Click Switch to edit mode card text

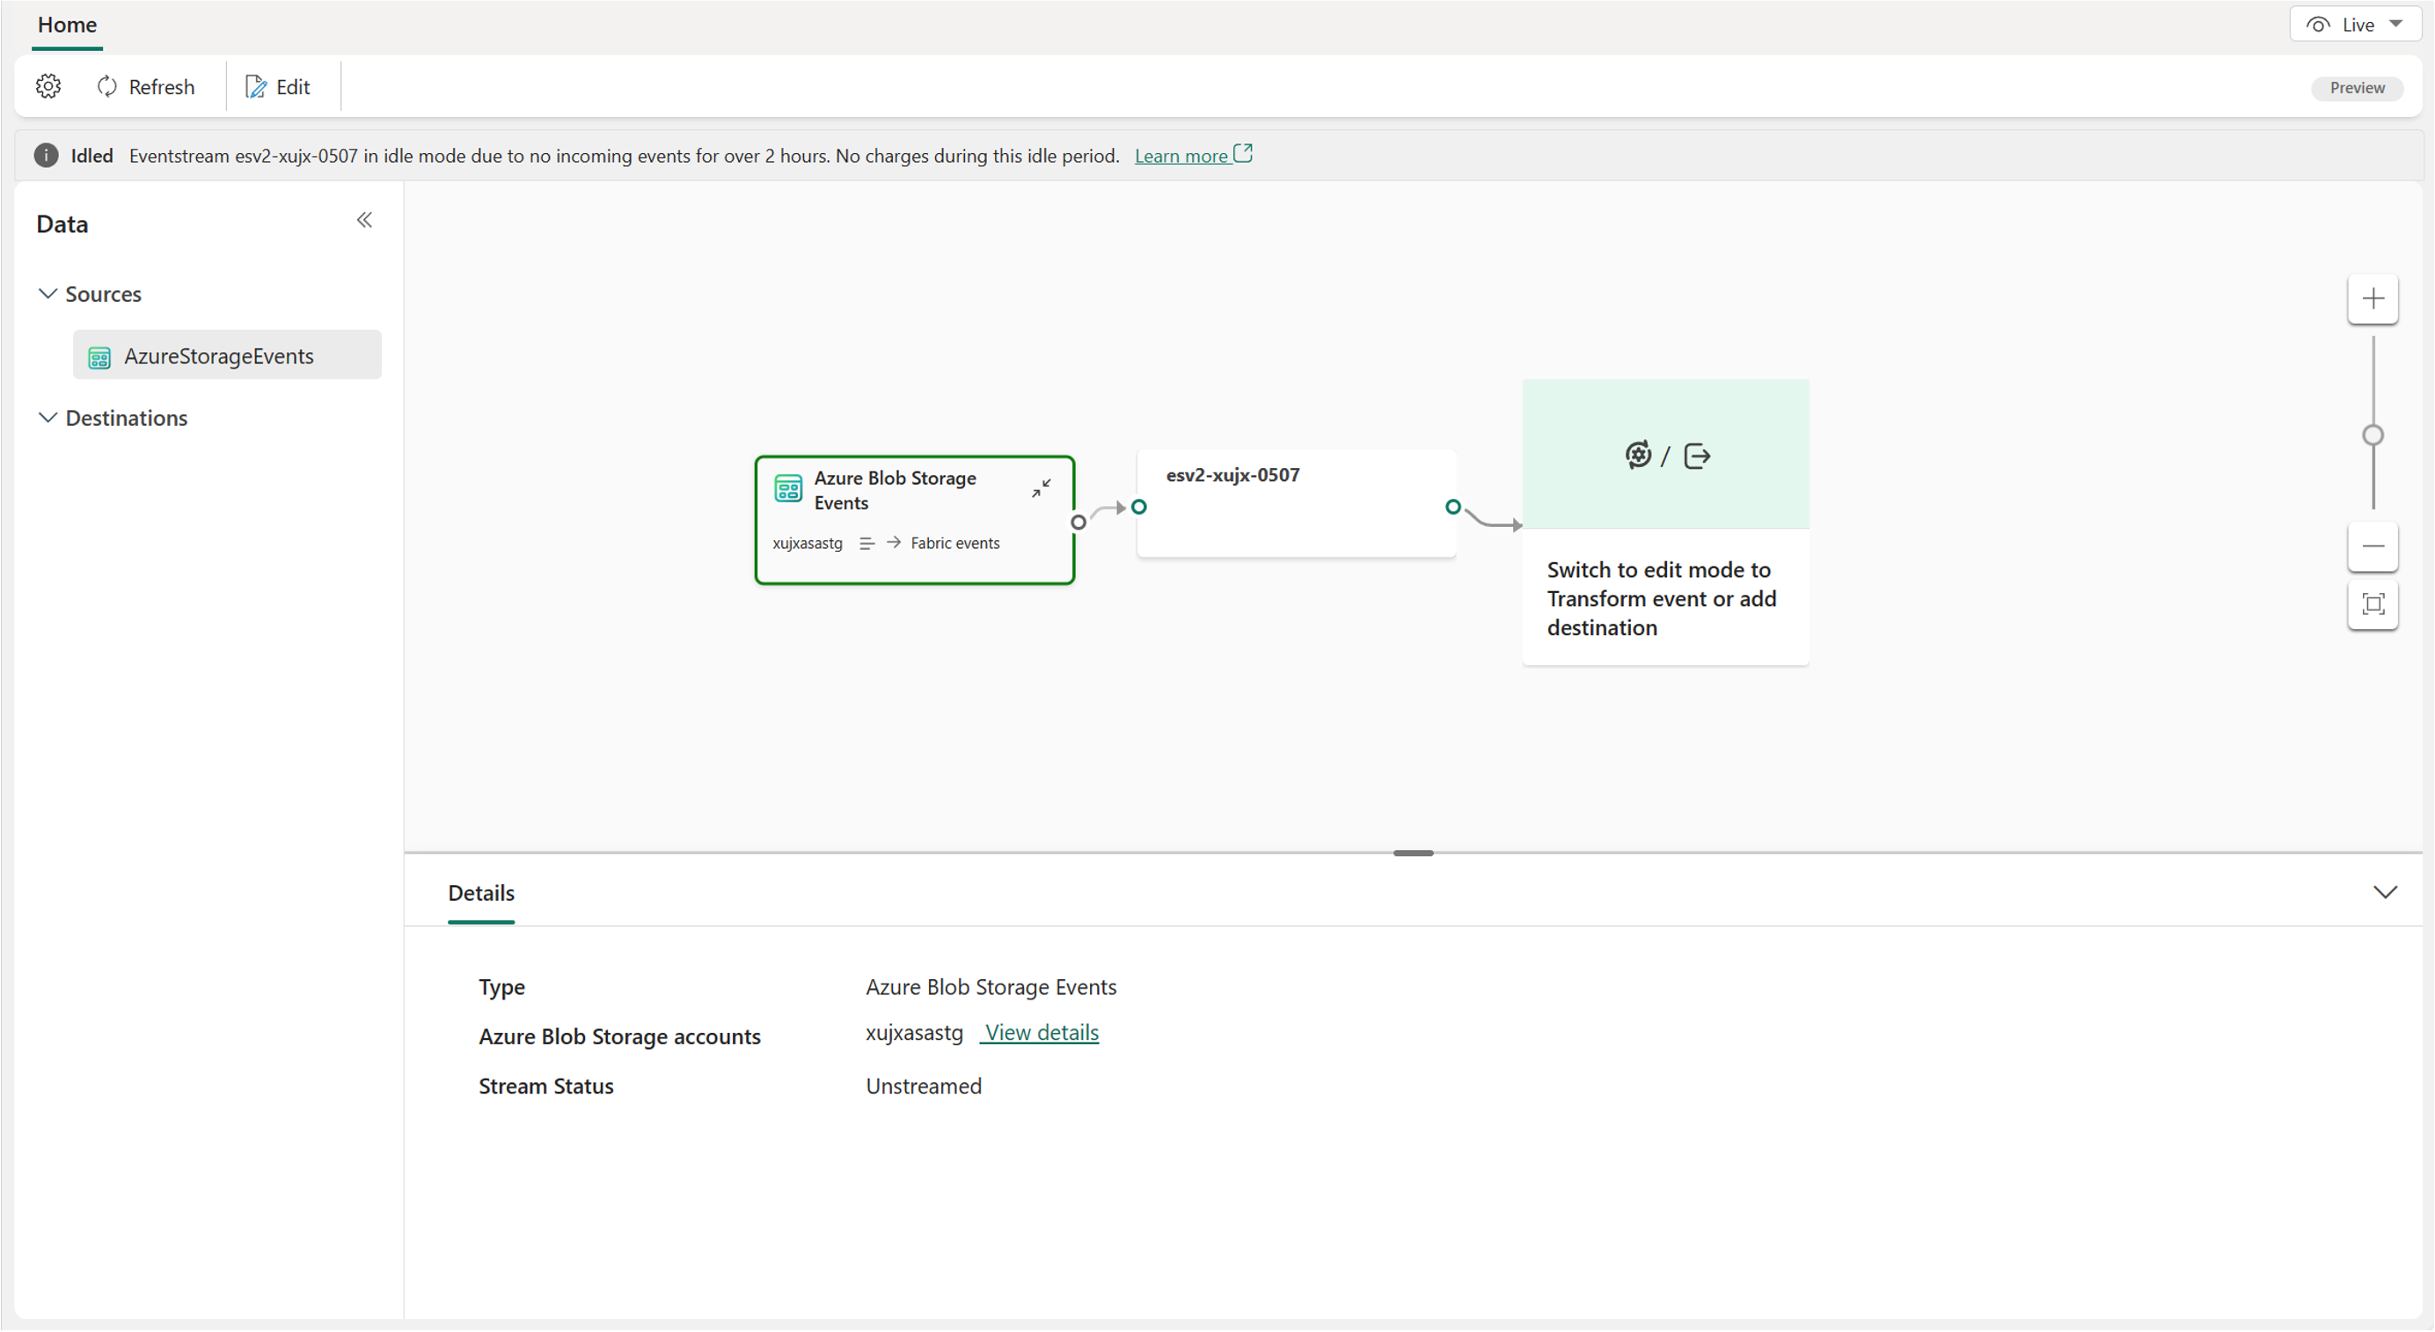pos(1661,598)
